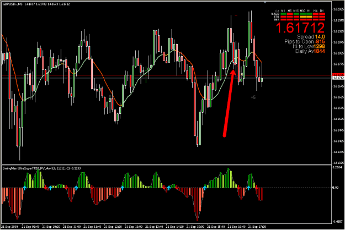Click the 1.61475 price axis label
The width and height of the screenshot is (345, 230).
click(x=338, y=130)
